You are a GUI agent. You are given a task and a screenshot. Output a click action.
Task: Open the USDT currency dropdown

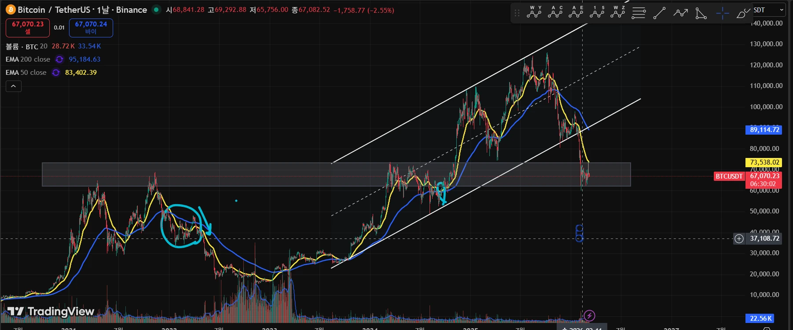tap(769, 10)
